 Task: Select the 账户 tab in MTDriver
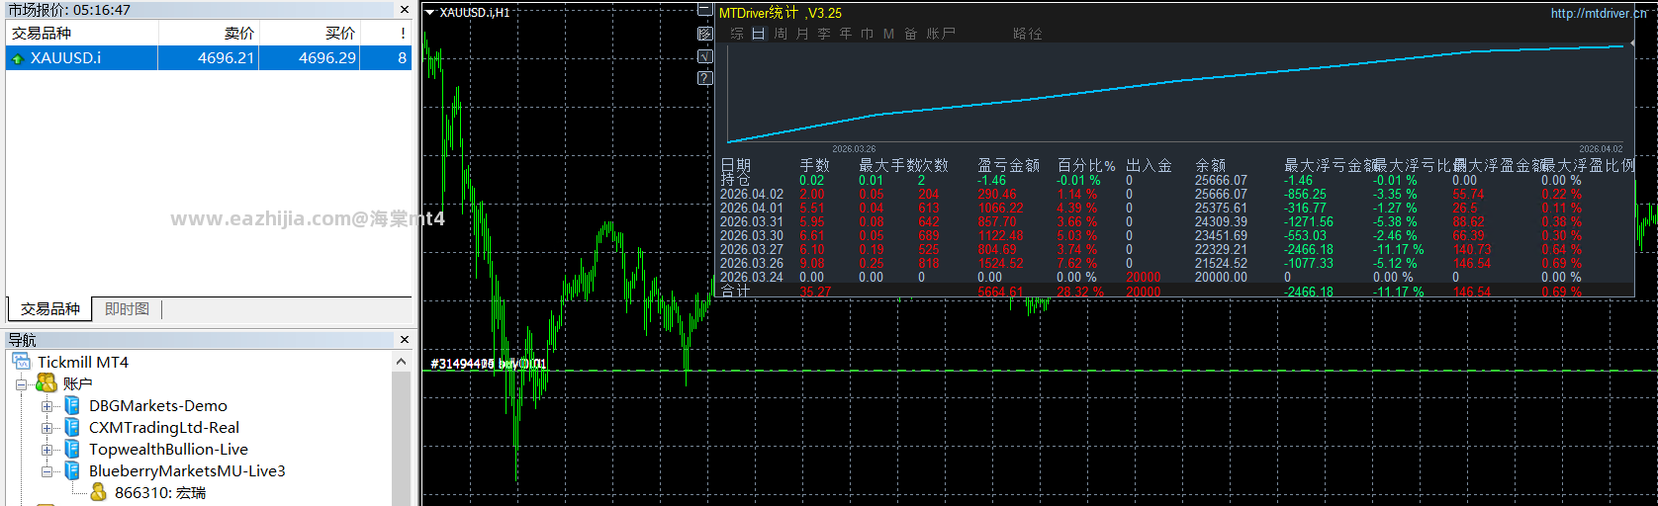point(941,34)
